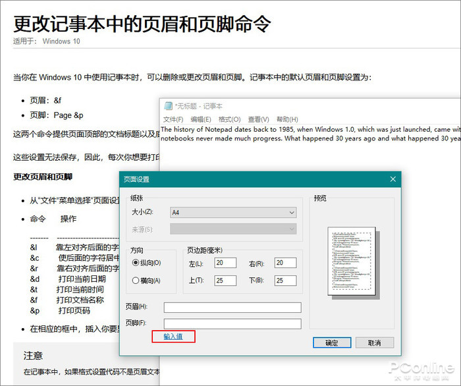Click the &p 打印页码 row

click(x=60, y=310)
